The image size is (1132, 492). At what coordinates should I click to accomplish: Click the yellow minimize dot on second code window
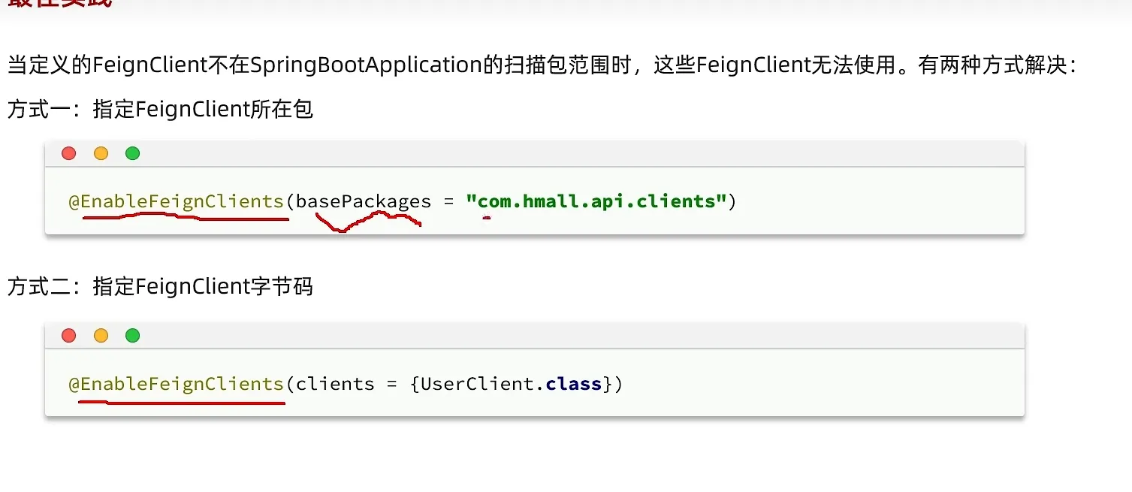(x=101, y=335)
